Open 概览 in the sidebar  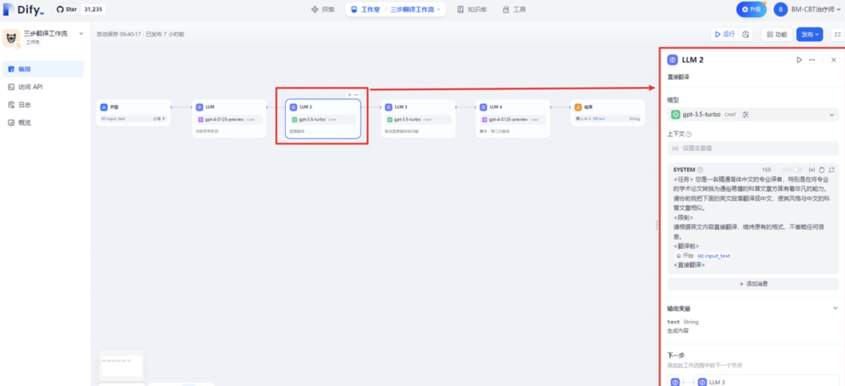click(43, 122)
